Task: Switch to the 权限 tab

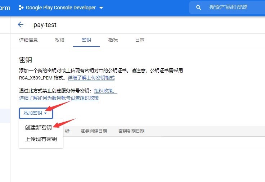Action: (60, 40)
